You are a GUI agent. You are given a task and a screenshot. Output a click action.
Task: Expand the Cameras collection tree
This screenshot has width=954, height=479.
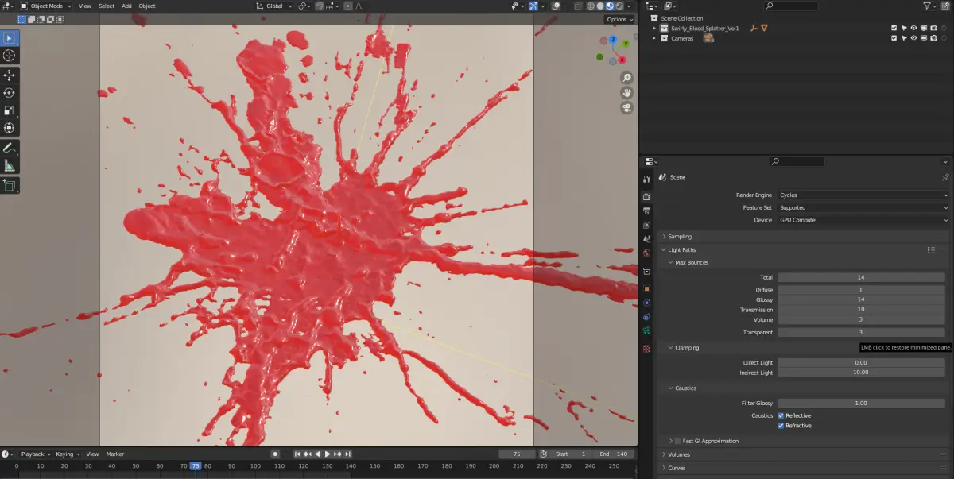pos(654,38)
